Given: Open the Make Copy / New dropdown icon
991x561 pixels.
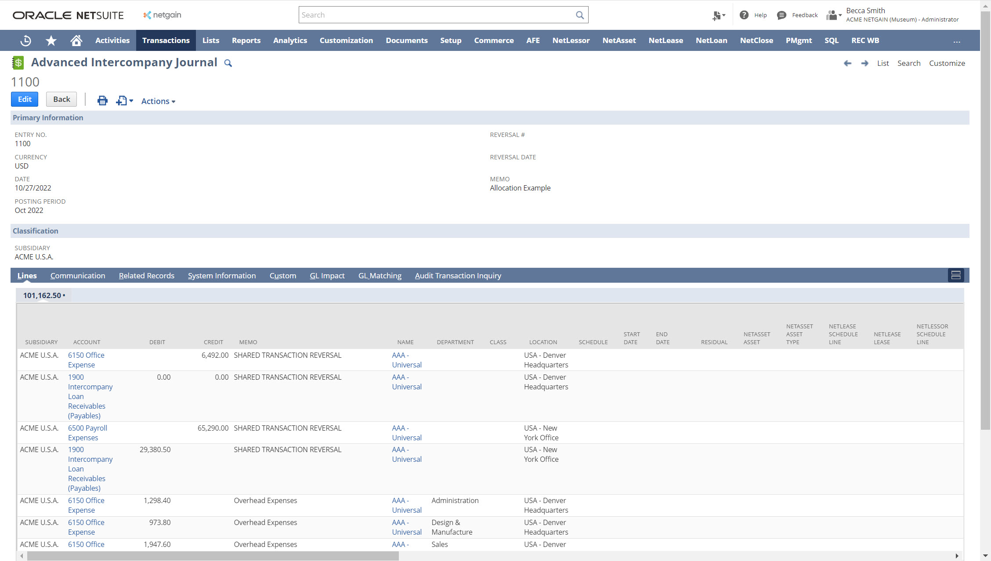Looking at the screenshot, I should 124,101.
